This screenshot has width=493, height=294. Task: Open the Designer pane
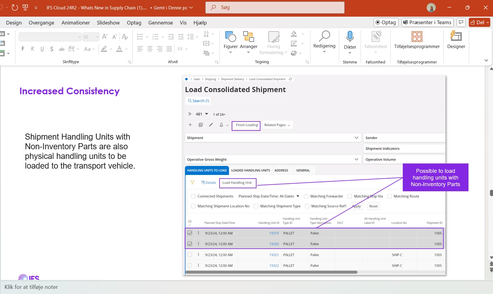[x=456, y=40]
